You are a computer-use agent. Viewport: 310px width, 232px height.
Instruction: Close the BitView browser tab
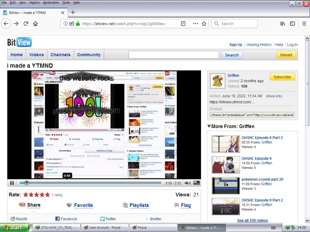[63, 13]
